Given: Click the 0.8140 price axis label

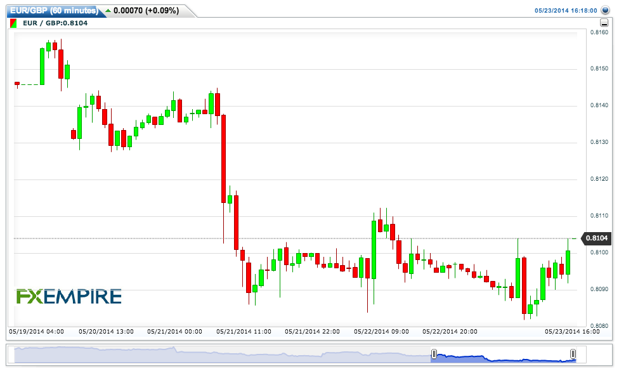Looking at the screenshot, I should tap(599, 105).
